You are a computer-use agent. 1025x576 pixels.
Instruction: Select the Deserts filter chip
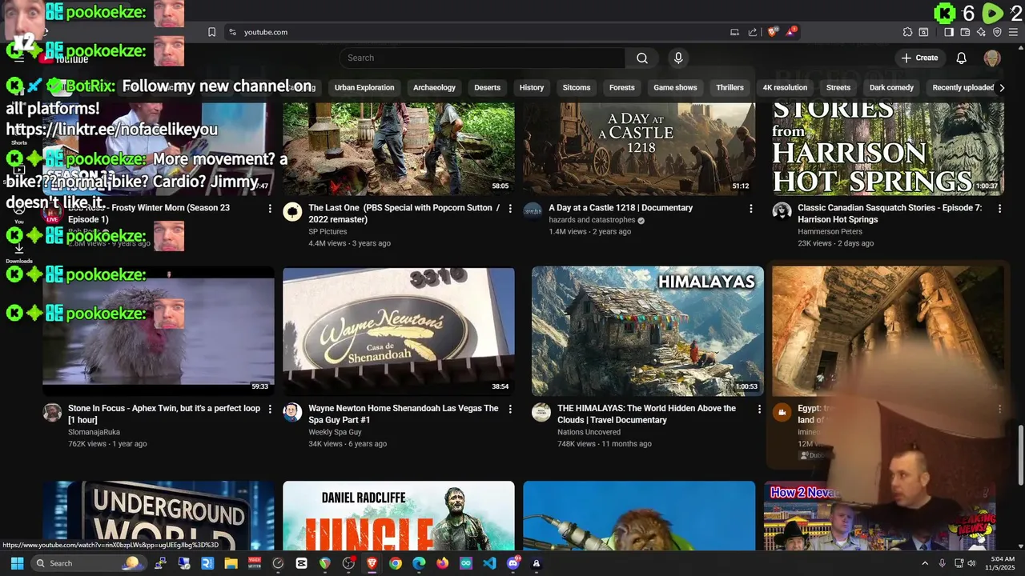tap(487, 87)
